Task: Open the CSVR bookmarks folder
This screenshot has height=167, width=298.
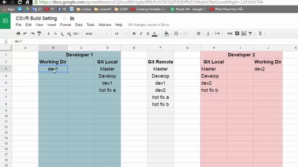Action: click(x=121, y=9)
